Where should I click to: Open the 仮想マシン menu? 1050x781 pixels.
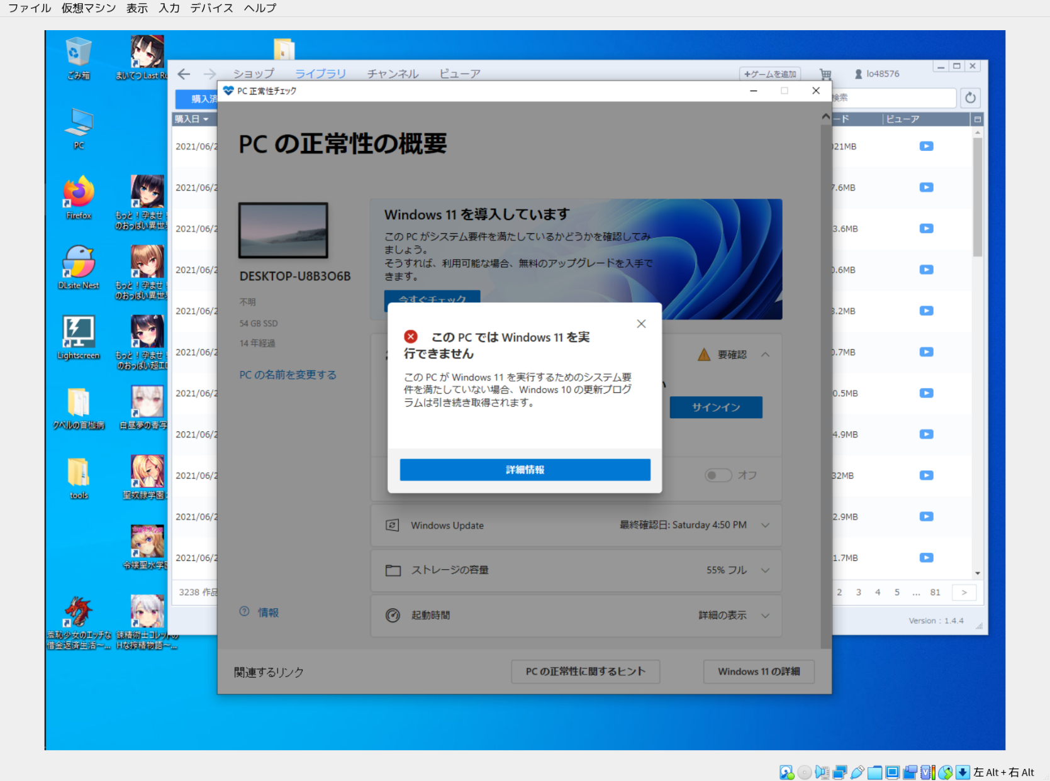89,8
